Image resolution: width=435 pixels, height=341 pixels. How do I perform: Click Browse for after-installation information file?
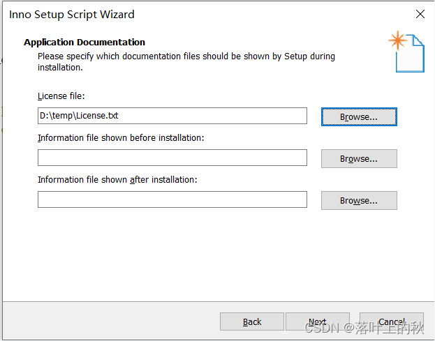coord(359,201)
